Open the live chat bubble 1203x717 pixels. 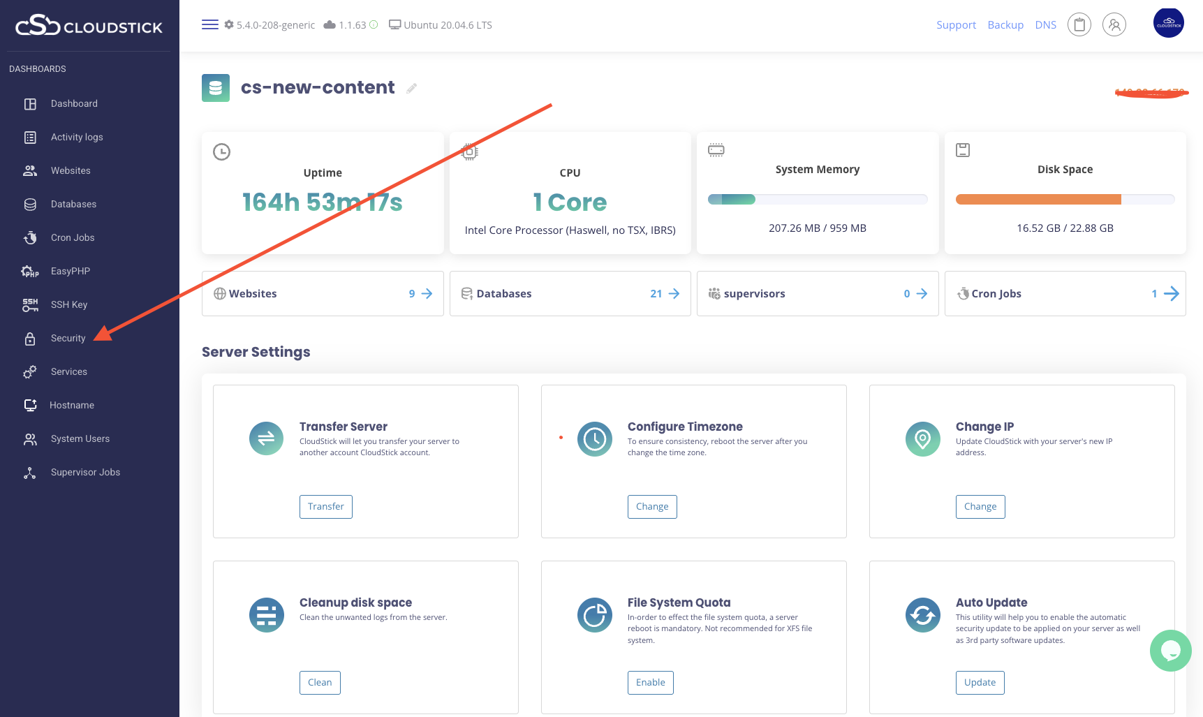click(1170, 651)
